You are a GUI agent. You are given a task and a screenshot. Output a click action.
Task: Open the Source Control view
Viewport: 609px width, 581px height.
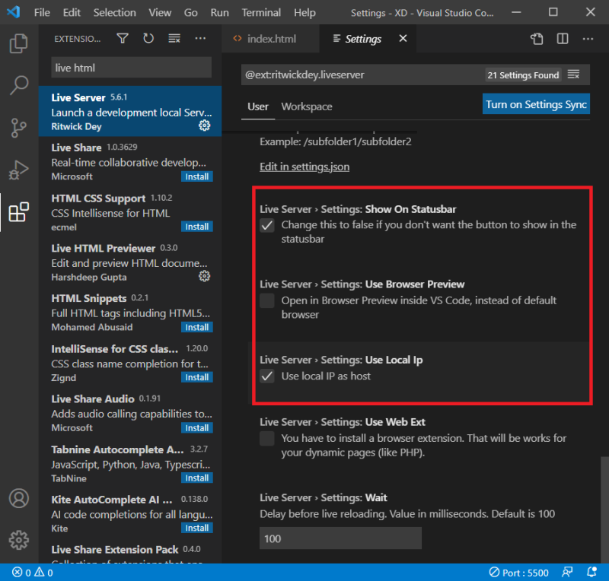click(x=19, y=128)
